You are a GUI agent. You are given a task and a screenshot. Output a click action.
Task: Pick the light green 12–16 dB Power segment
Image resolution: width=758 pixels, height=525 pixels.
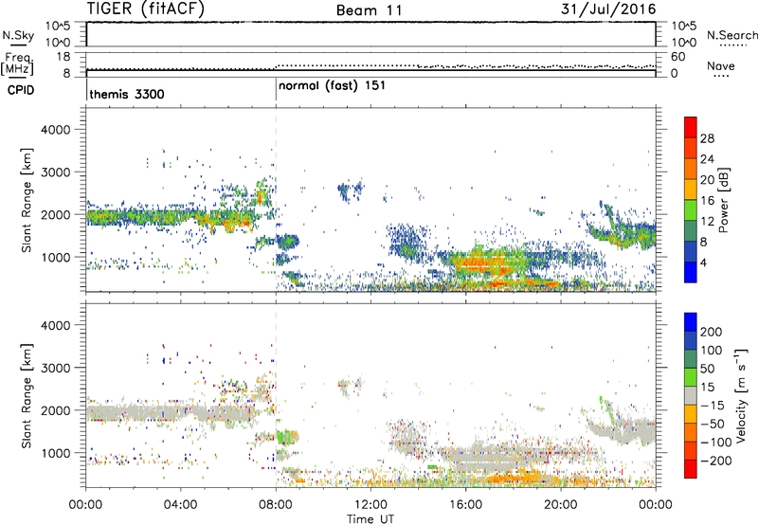pyautogui.click(x=691, y=210)
